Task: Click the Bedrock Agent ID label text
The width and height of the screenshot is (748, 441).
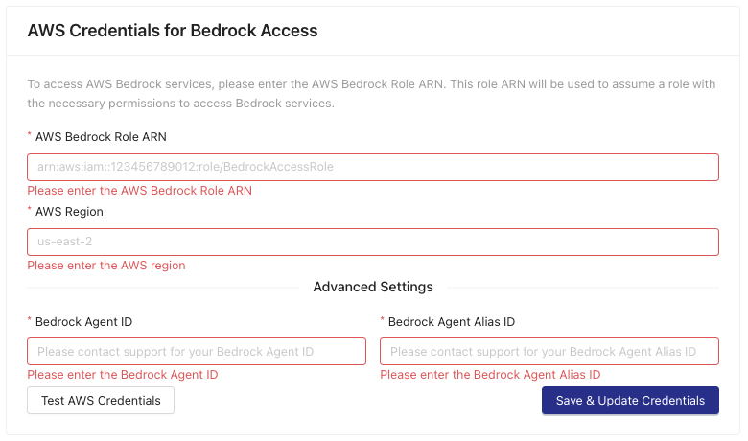Action: (84, 322)
